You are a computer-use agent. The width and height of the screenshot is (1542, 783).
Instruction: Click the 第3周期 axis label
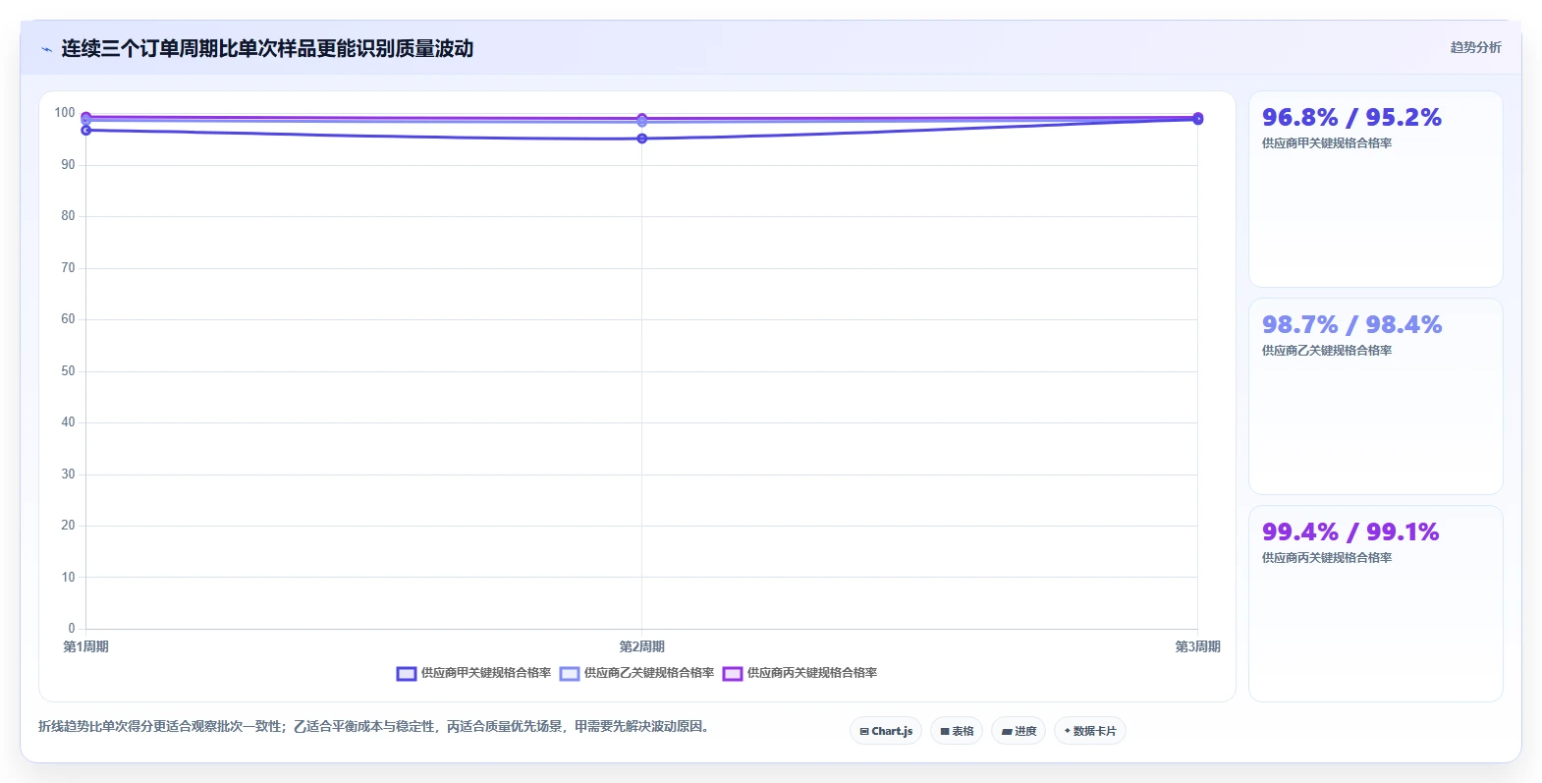click(x=1197, y=646)
